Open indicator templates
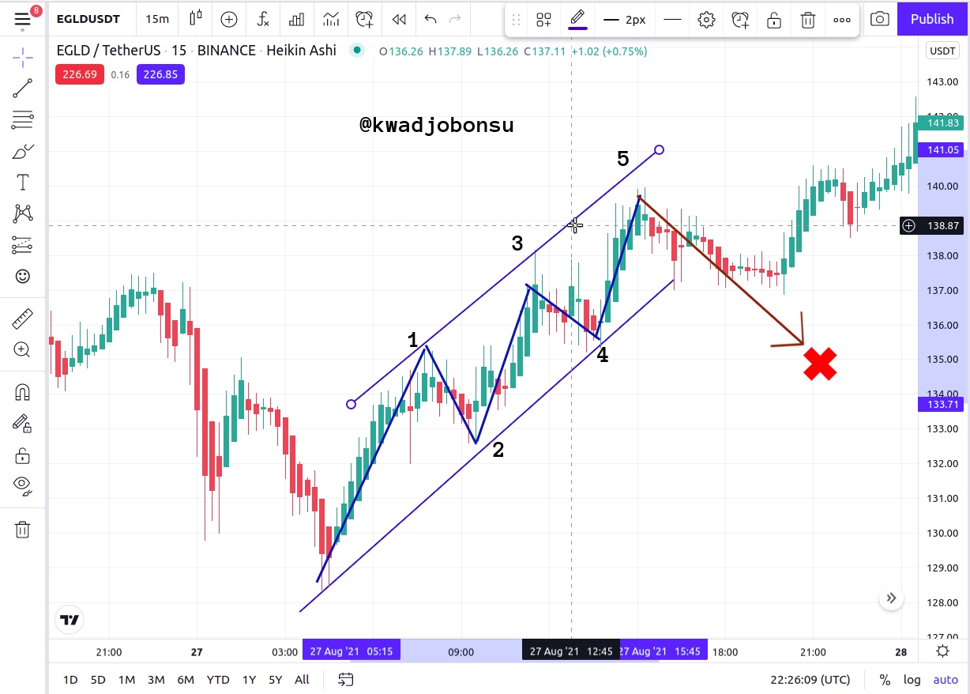This screenshot has width=970, height=694. tap(331, 19)
